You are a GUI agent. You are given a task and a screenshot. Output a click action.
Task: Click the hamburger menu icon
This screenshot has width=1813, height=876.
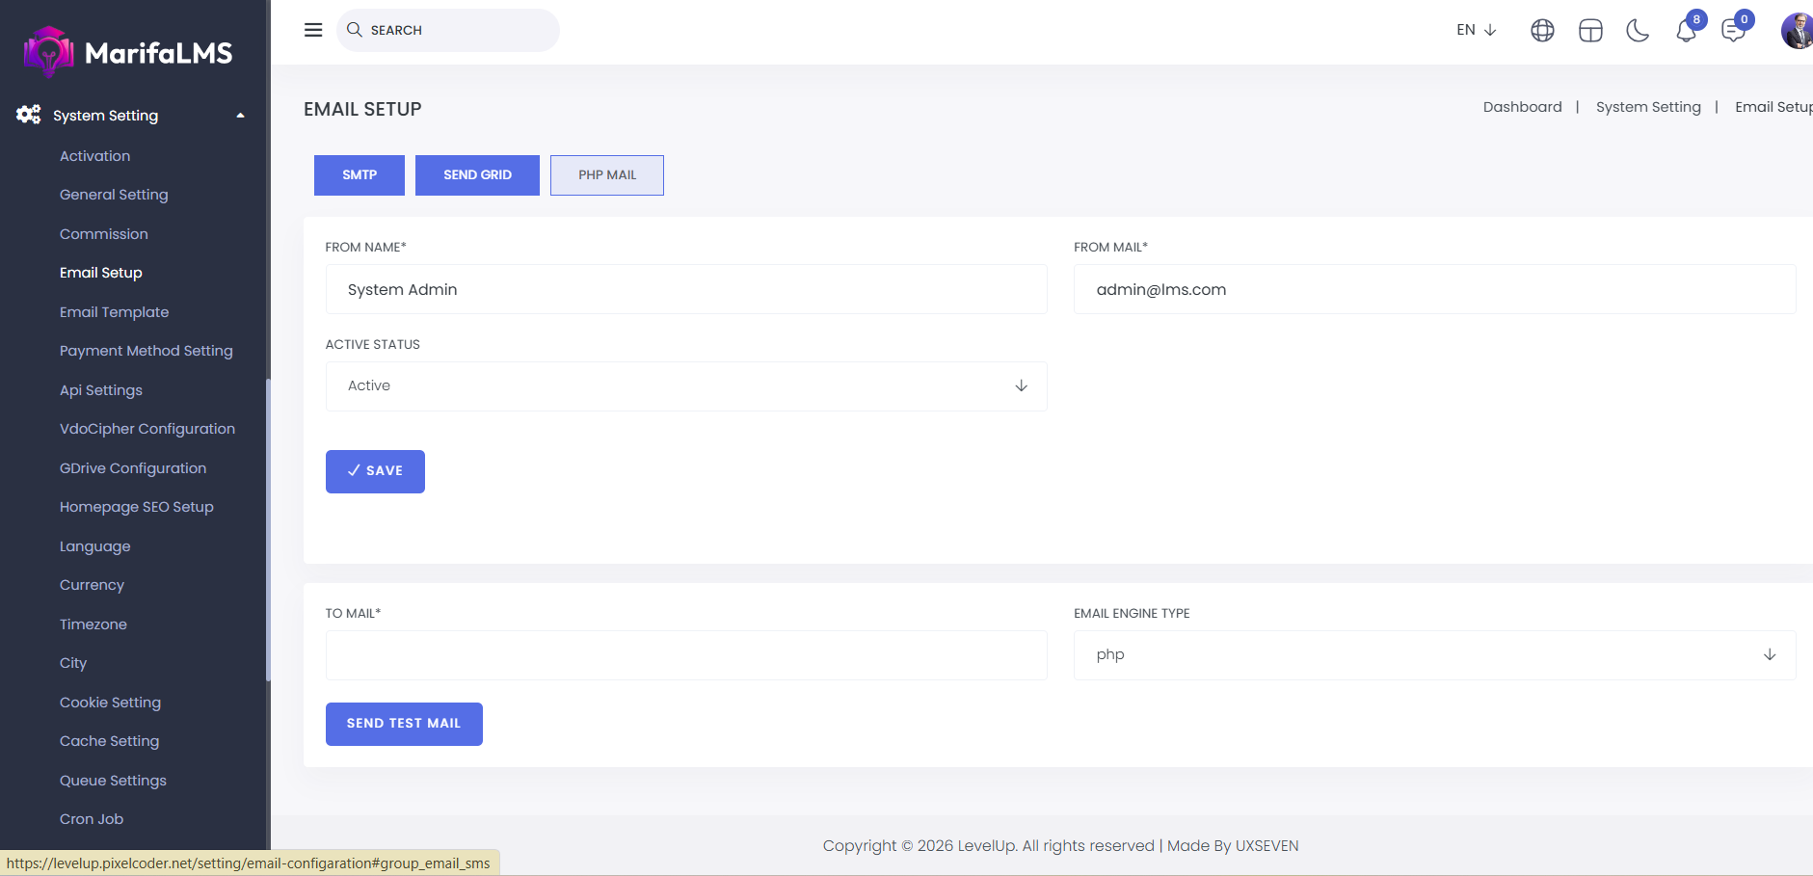coord(313,30)
